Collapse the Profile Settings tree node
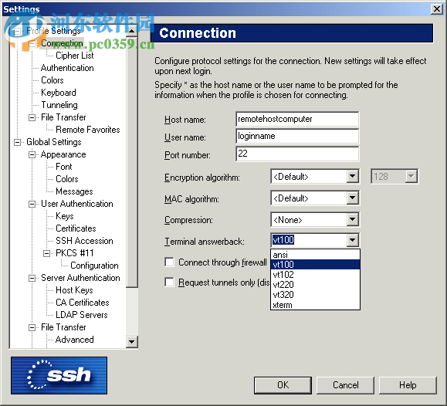447x406 pixels. point(18,31)
